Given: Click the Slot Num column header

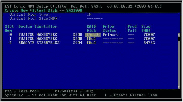Looking at the screenshot, I should coord(9,29).
